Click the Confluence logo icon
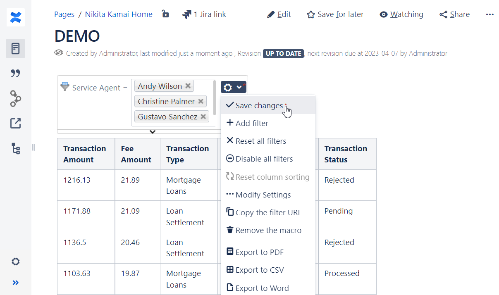Viewport: 499px width, 295px height. 16,17
